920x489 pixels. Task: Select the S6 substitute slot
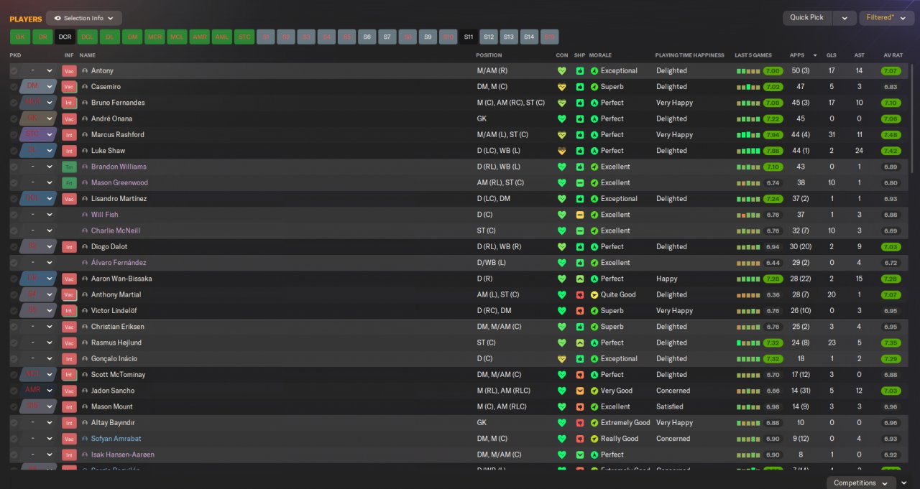[367, 37]
